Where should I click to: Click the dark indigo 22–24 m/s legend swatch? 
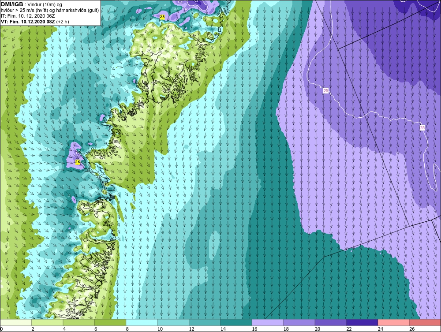(x=362, y=322)
